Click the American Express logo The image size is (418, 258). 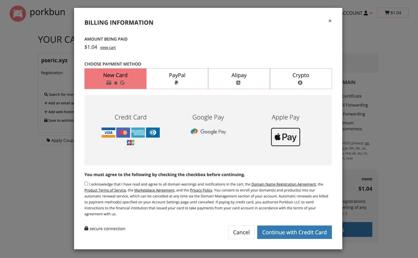point(138,133)
